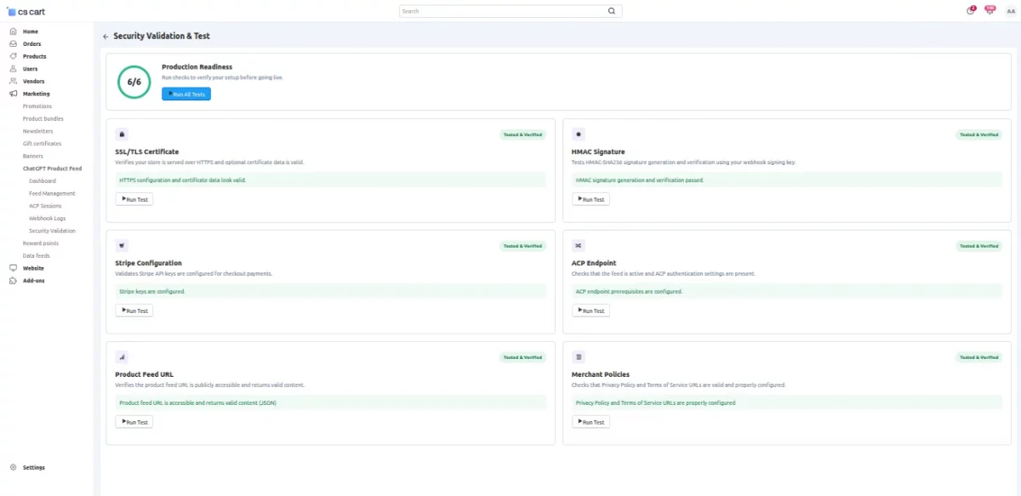
Task: Run Test for Stripe Configuration
Action: click(134, 311)
